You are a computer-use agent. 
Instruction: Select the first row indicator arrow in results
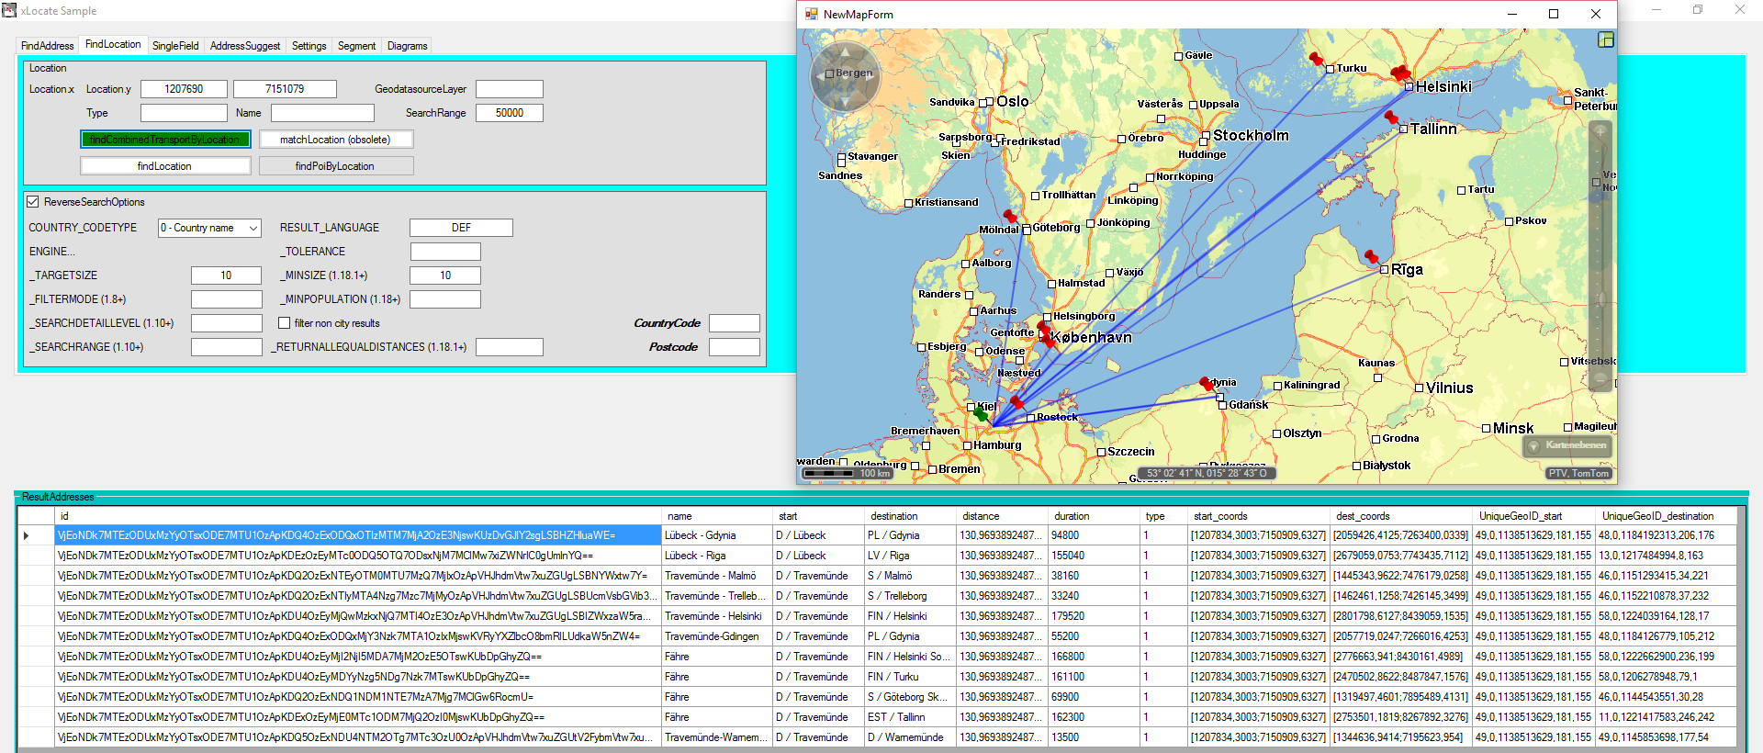pos(27,535)
